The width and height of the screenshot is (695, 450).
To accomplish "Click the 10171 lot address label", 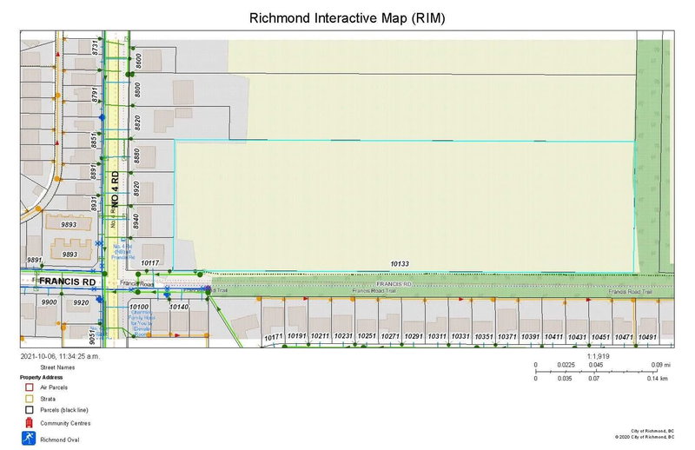I will (274, 337).
